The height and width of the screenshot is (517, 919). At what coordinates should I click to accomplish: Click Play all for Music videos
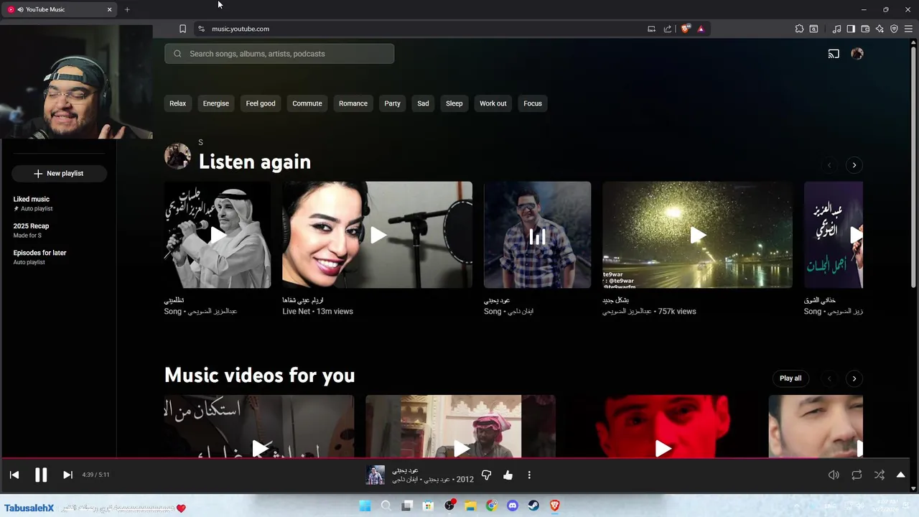point(790,378)
